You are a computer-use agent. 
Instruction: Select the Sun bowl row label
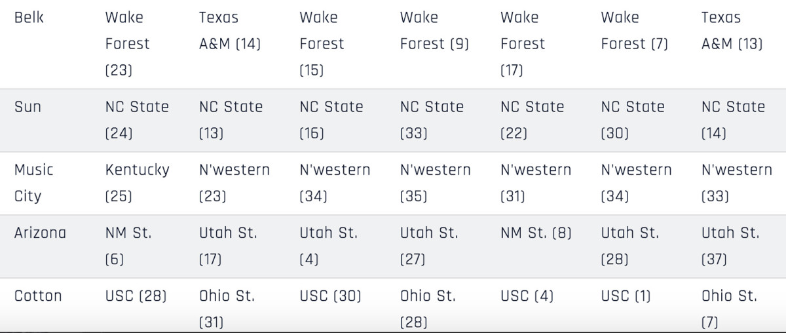(x=28, y=107)
